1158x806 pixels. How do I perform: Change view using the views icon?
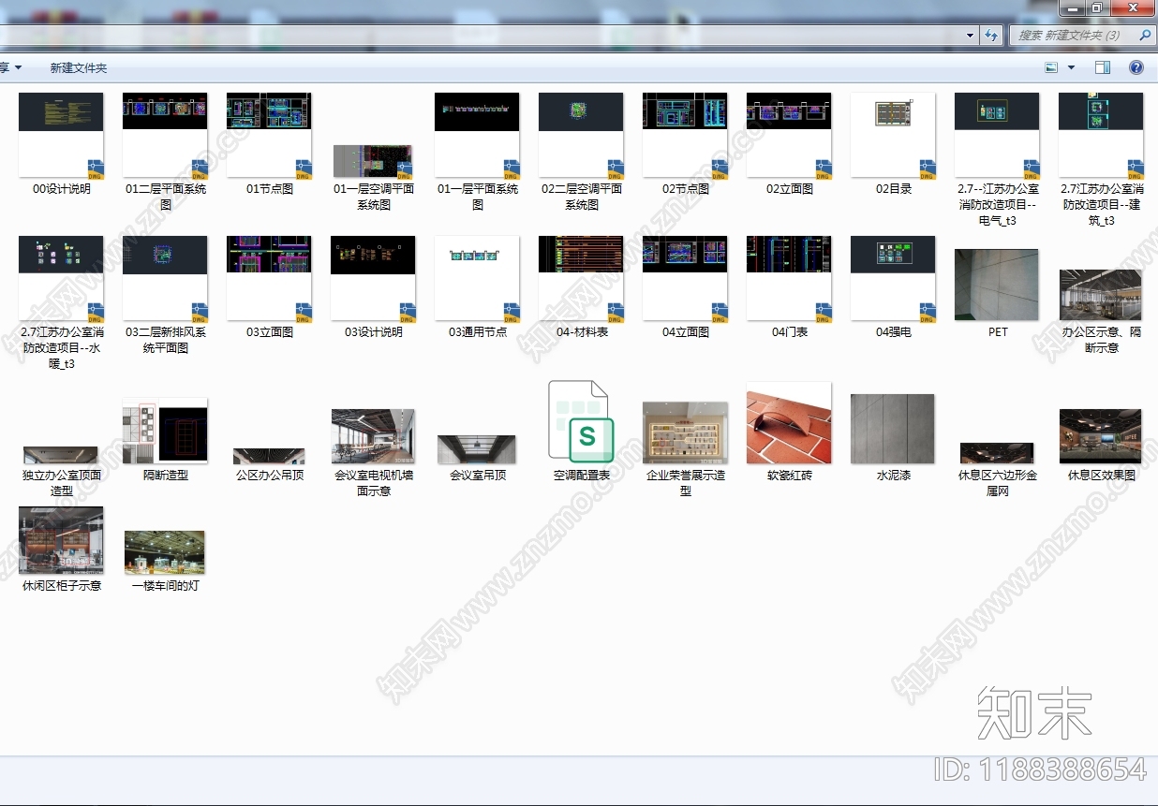tap(1051, 67)
